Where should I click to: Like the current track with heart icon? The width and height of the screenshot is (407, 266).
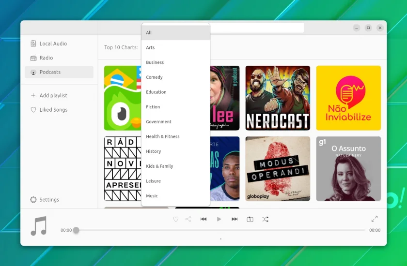[176, 220]
